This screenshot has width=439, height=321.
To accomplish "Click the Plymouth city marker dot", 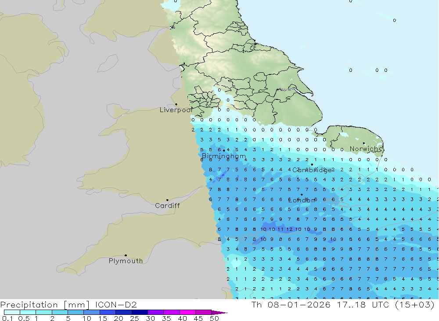I will [126, 255].
